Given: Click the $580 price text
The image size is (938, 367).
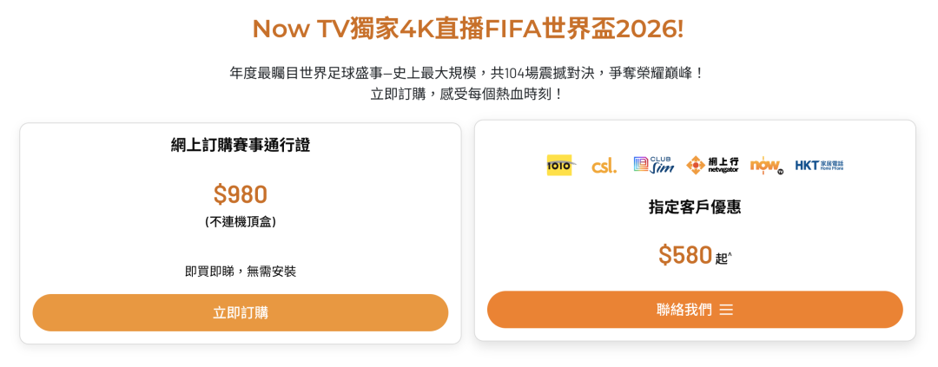Looking at the screenshot, I should (685, 255).
